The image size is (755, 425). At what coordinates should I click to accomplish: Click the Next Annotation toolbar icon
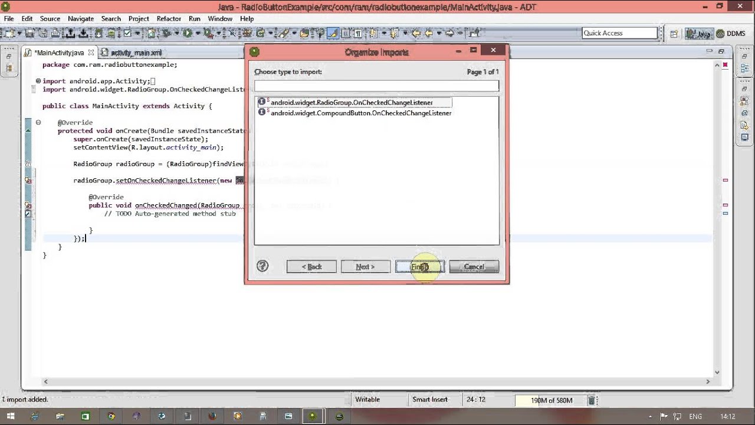pos(373,34)
